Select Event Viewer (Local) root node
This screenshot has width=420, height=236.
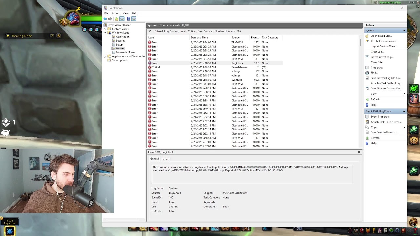(x=119, y=25)
